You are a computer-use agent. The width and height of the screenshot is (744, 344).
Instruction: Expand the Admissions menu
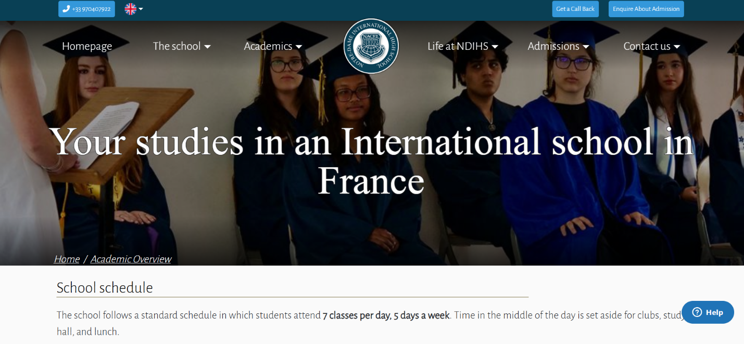pos(558,46)
